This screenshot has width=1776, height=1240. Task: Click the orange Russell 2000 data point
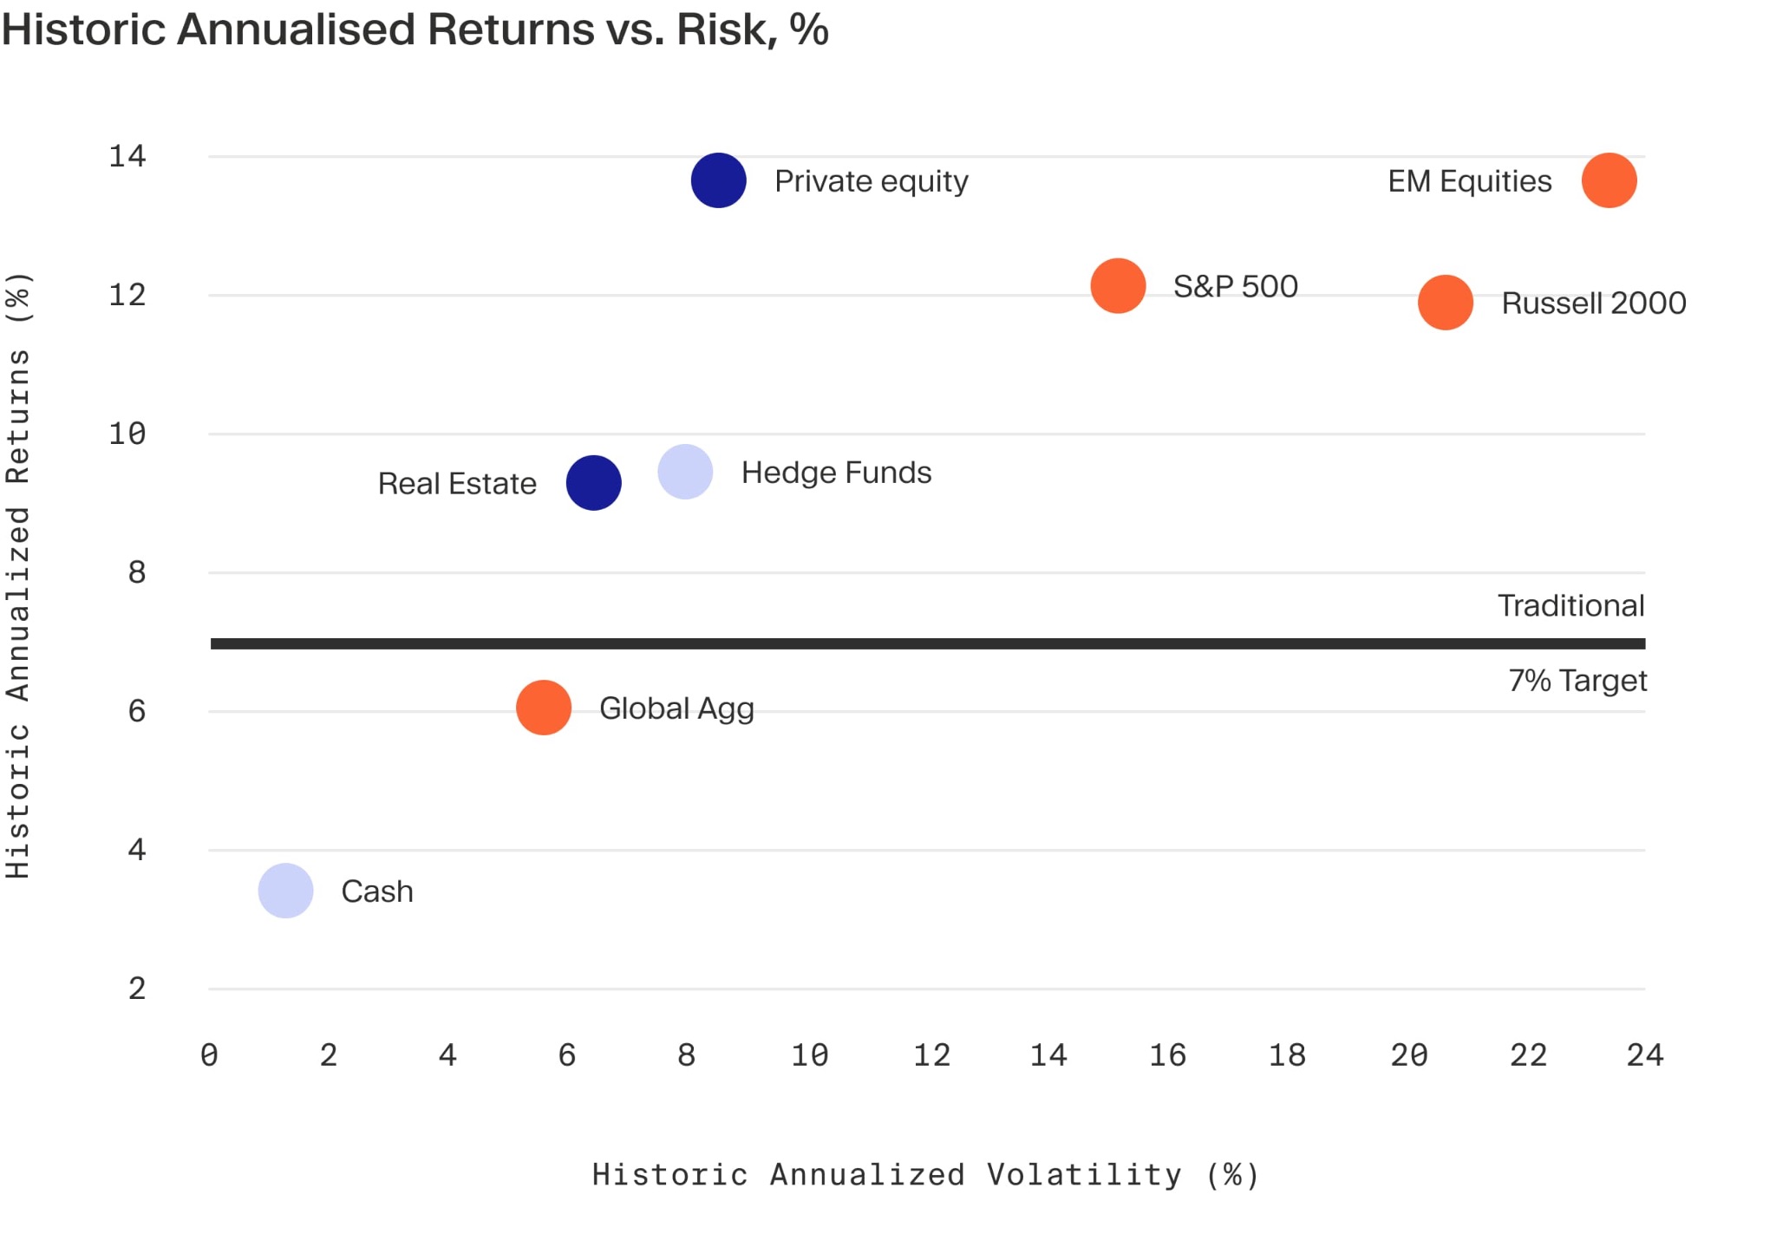tap(1445, 303)
